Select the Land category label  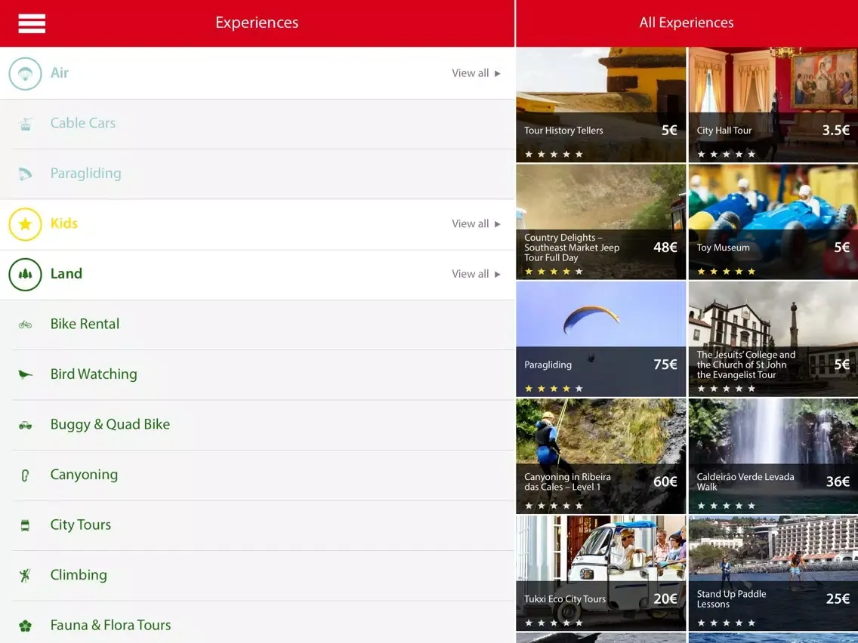pyautogui.click(x=66, y=273)
